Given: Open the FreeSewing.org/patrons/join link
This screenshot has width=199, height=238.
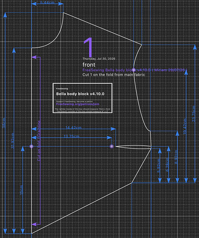Looking at the screenshot, I should pyautogui.click(x=78, y=104).
